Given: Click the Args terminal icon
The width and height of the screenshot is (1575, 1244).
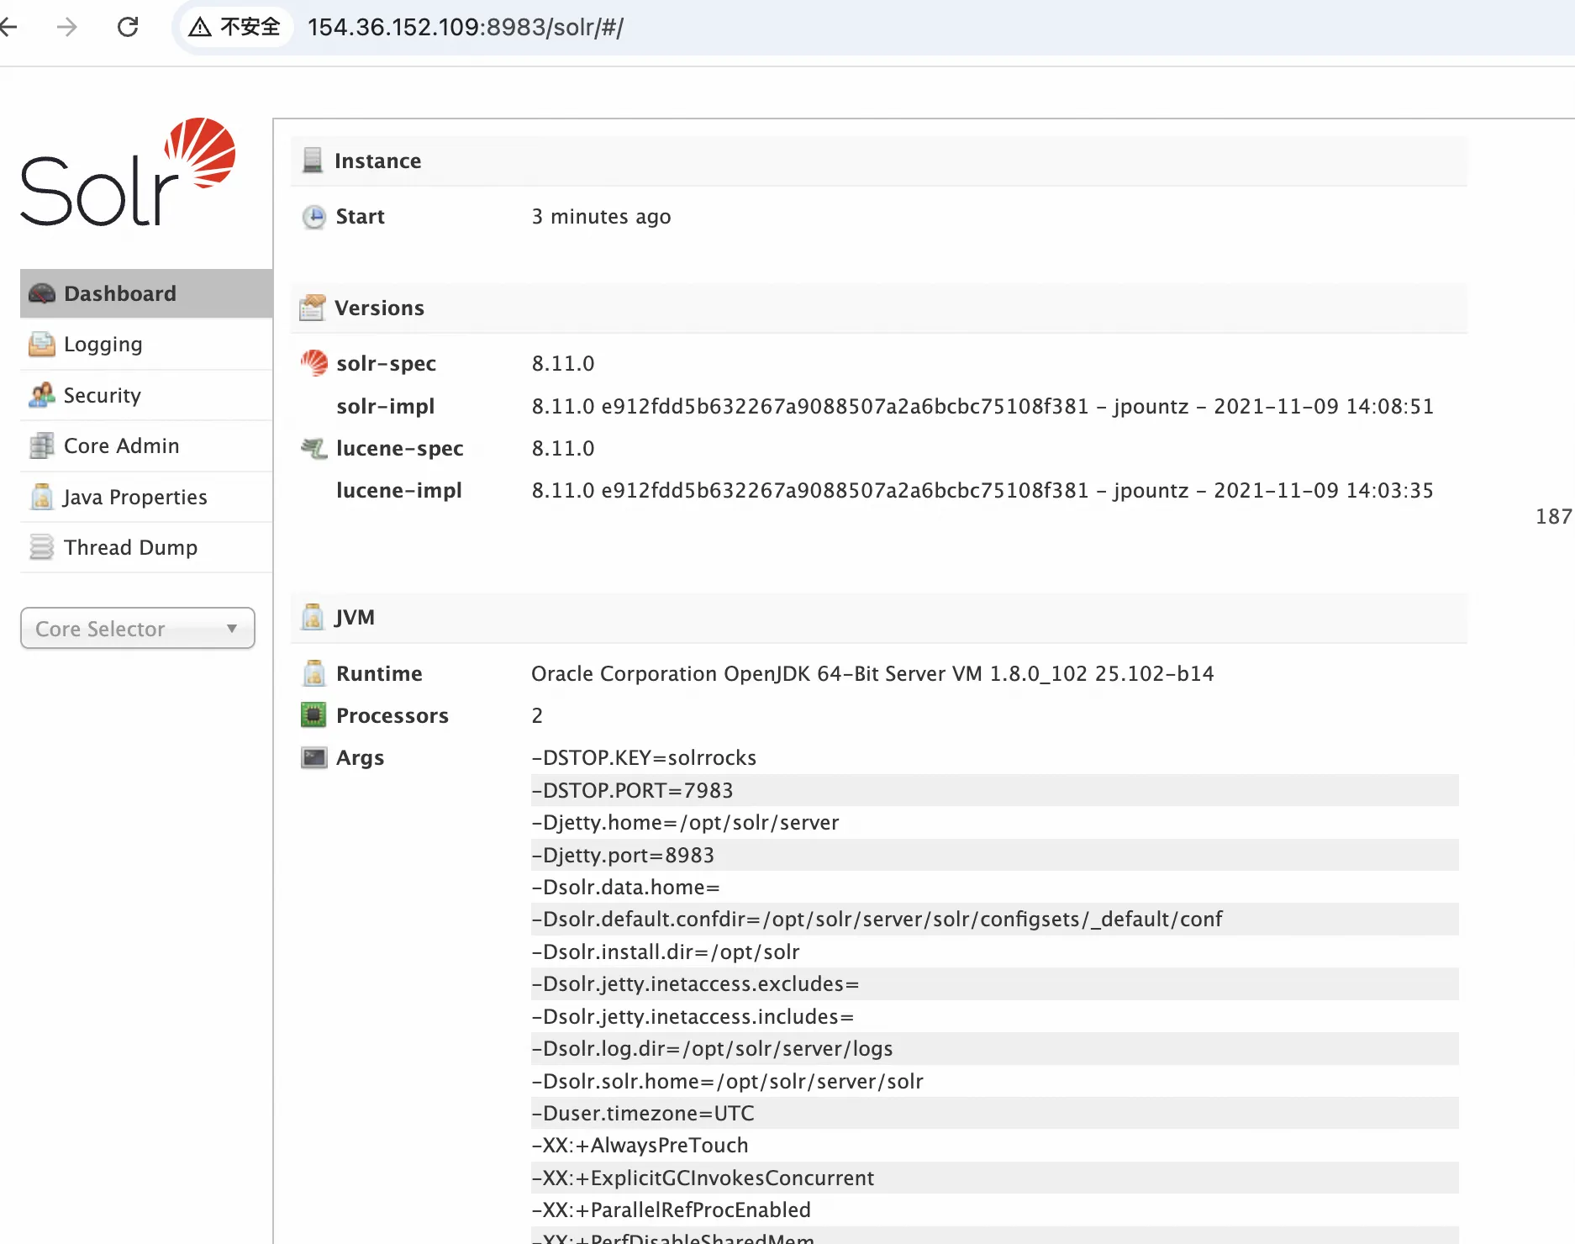Looking at the screenshot, I should click(x=313, y=758).
